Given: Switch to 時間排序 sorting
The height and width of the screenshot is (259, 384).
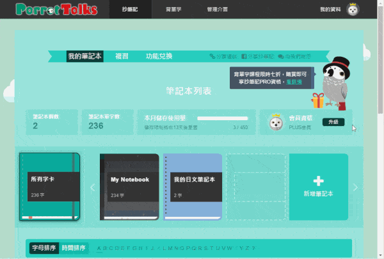Looking at the screenshot, I should [x=73, y=248].
